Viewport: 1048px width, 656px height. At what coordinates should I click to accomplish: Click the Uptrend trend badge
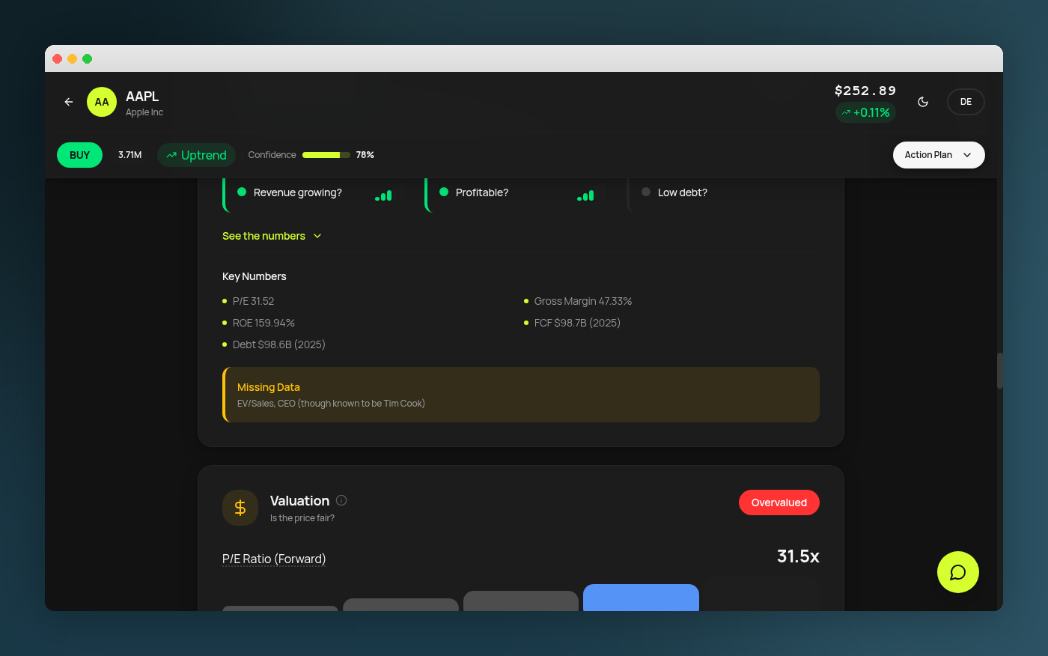196,155
